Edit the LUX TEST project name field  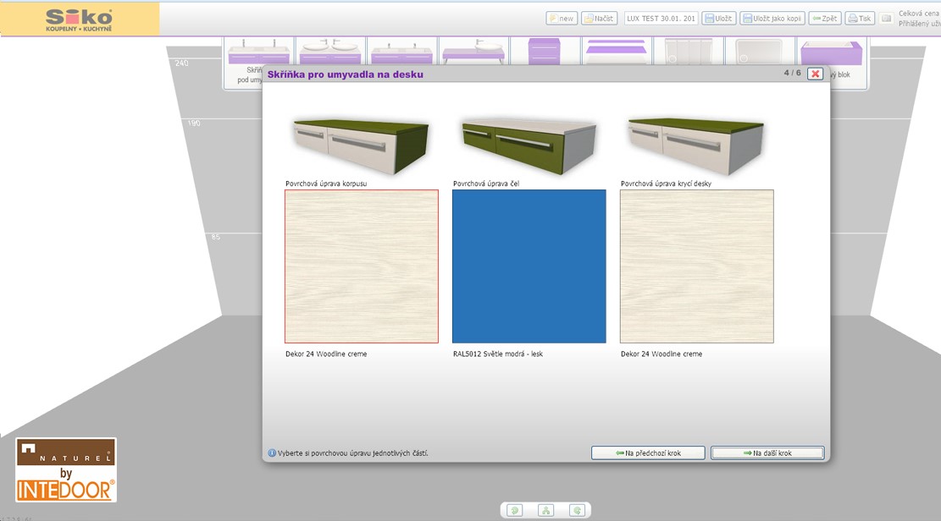[661, 19]
